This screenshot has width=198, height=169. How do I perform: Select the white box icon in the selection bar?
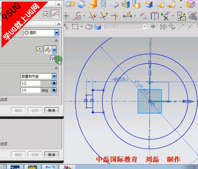click(89, 27)
